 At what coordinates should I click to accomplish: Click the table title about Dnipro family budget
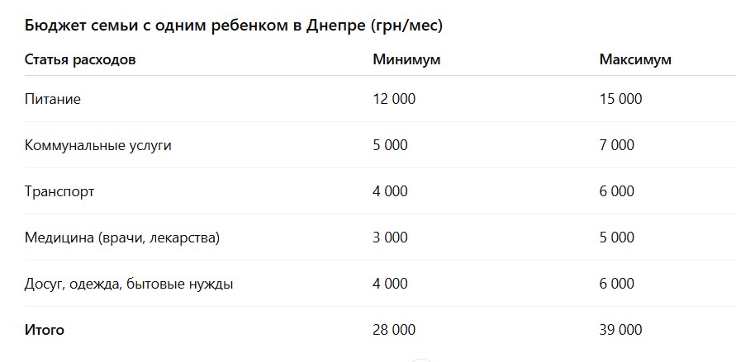(x=233, y=26)
